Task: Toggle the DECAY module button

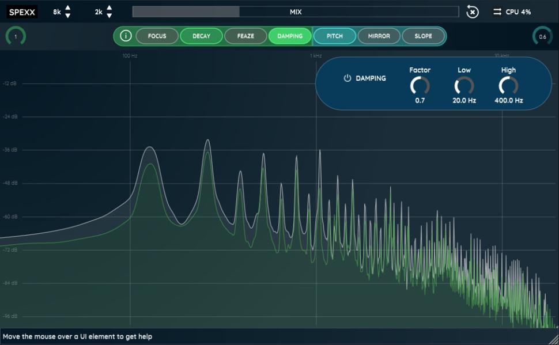Action: click(x=201, y=36)
